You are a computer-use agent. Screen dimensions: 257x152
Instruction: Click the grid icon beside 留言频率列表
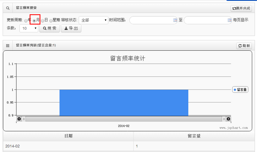[x=8, y=46]
